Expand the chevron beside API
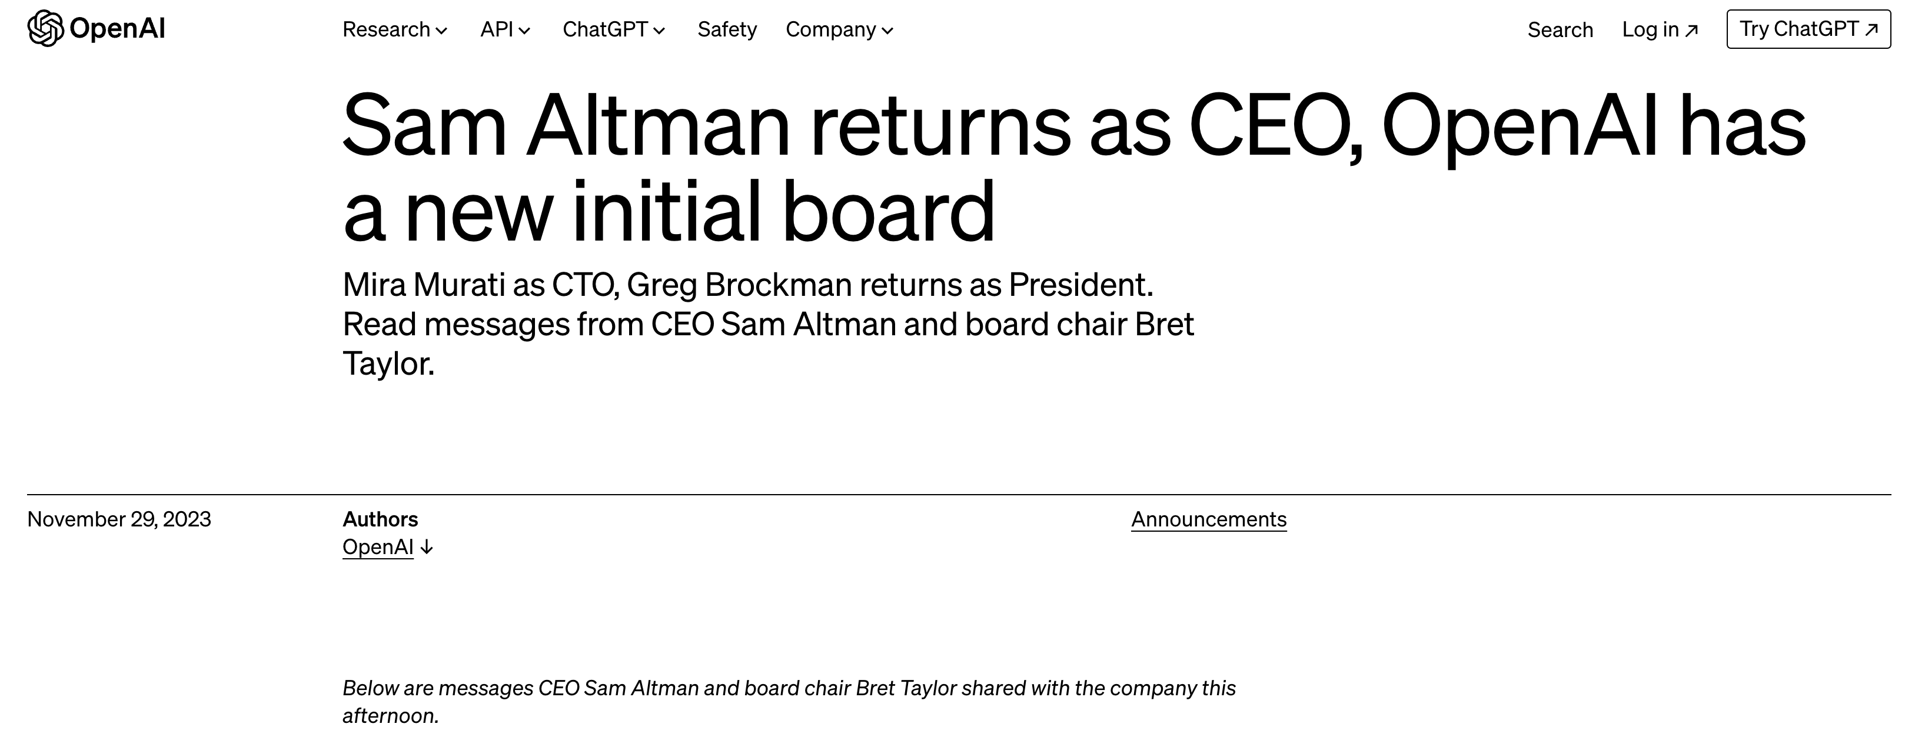Screen dimensions: 1915x747 525,31
